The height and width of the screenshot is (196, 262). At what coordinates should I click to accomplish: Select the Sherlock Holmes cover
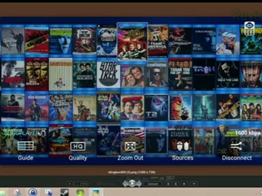pyautogui.click(x=85, y=75)
